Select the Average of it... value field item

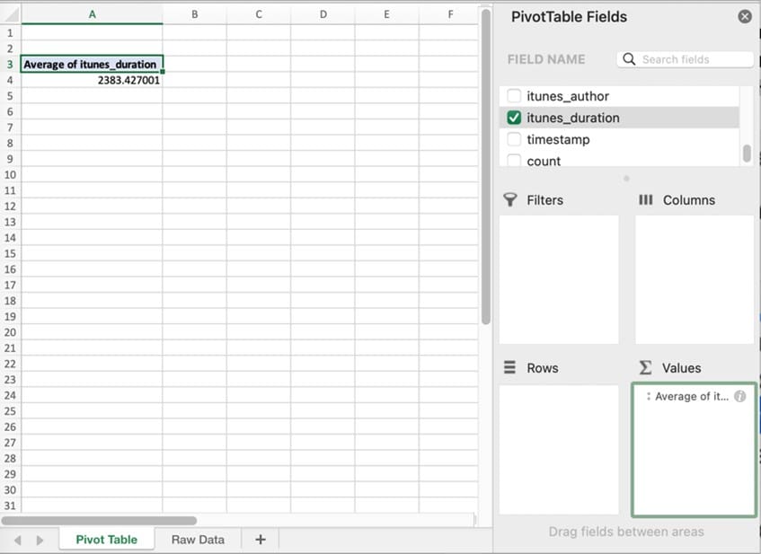(x=694, y=396)
